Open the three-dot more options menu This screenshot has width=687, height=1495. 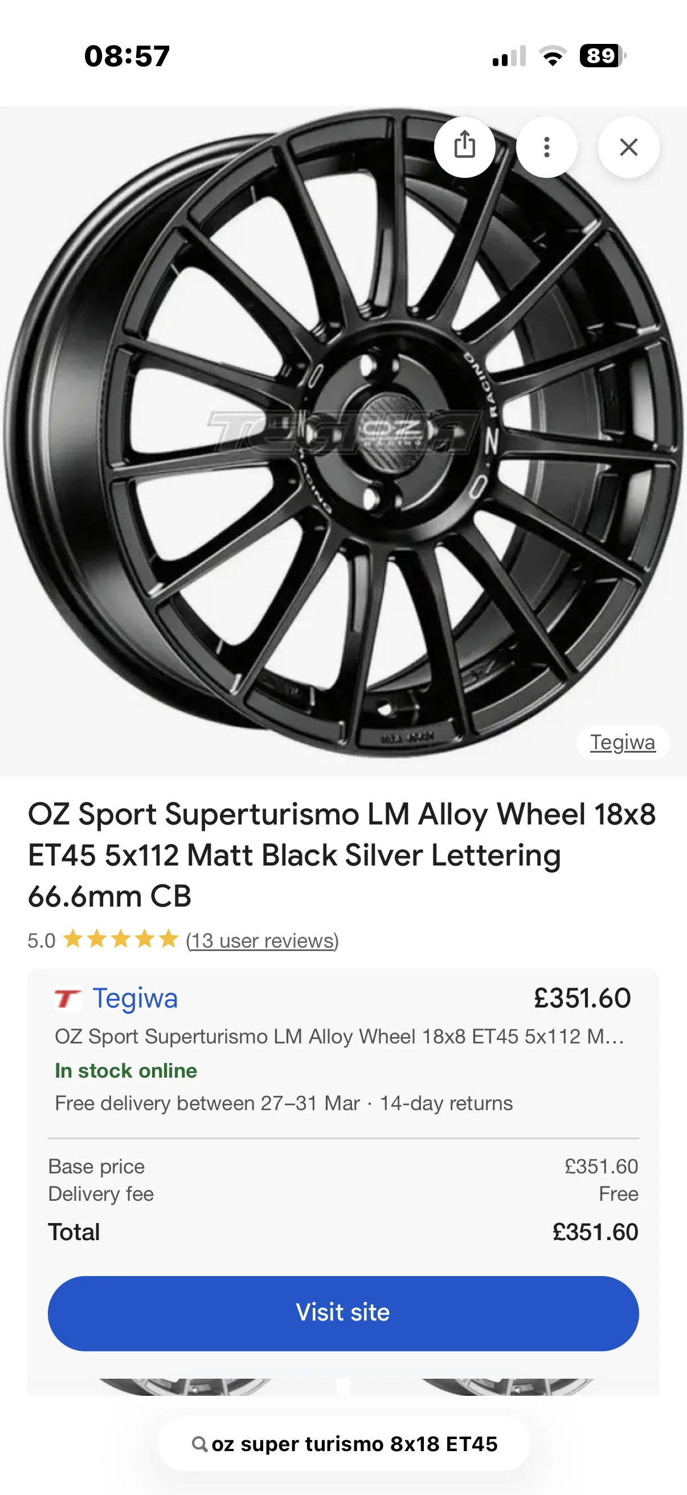(546, 147)
